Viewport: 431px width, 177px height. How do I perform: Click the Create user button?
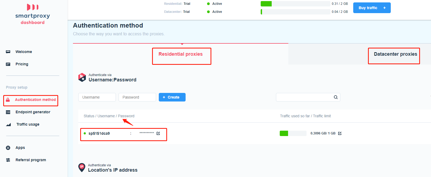172,97
